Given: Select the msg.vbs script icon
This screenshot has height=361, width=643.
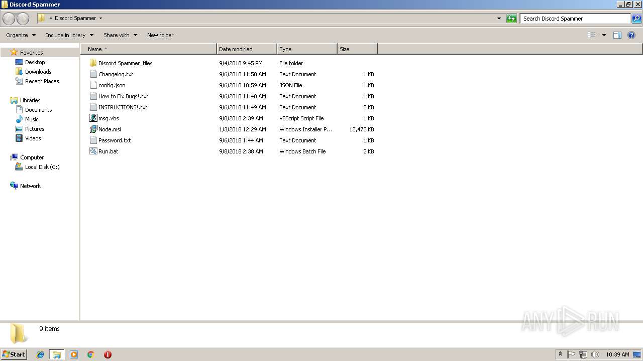Looking at the screenshot, I should coord(93,118).
